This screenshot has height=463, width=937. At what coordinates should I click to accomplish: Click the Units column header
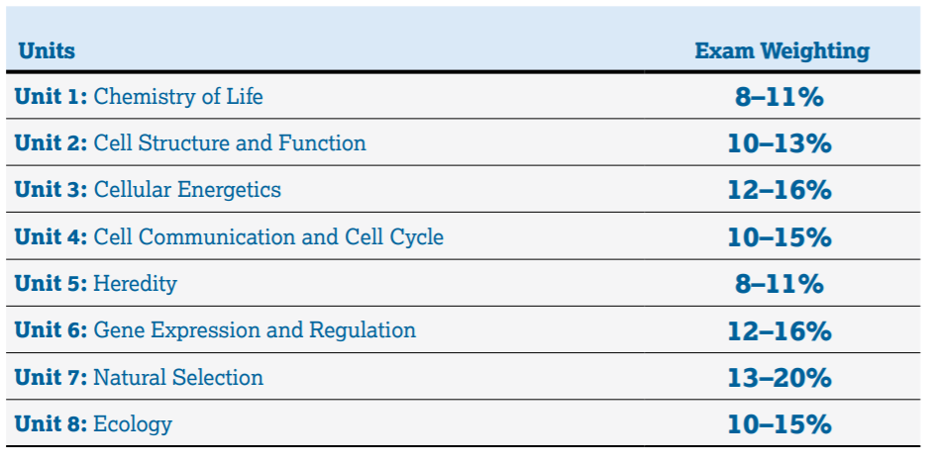(x=47, y=51)
